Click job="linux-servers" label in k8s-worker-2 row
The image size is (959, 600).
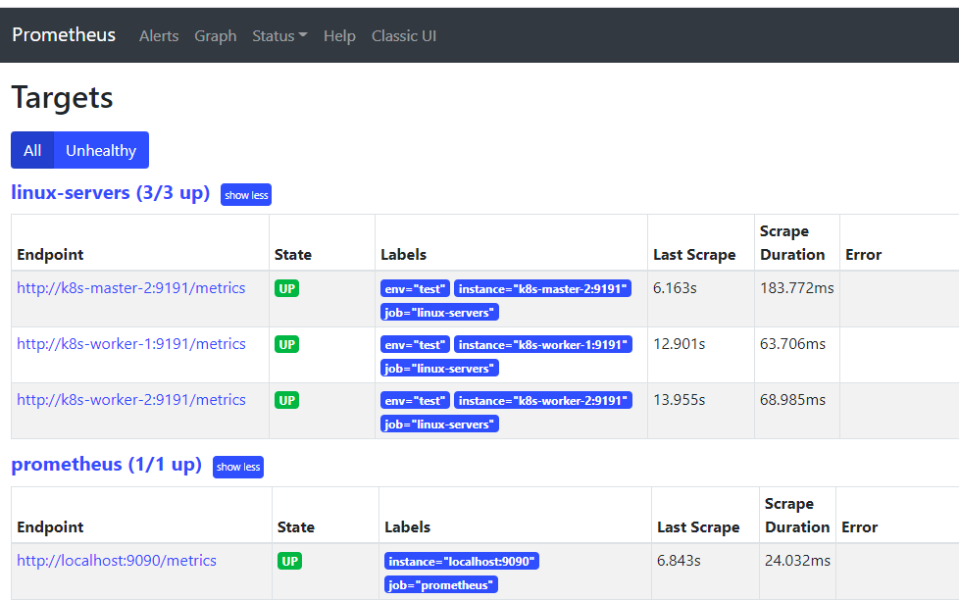pos(439,425)
